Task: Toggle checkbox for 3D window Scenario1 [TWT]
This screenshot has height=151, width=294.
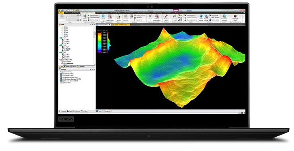Action: 63,79
